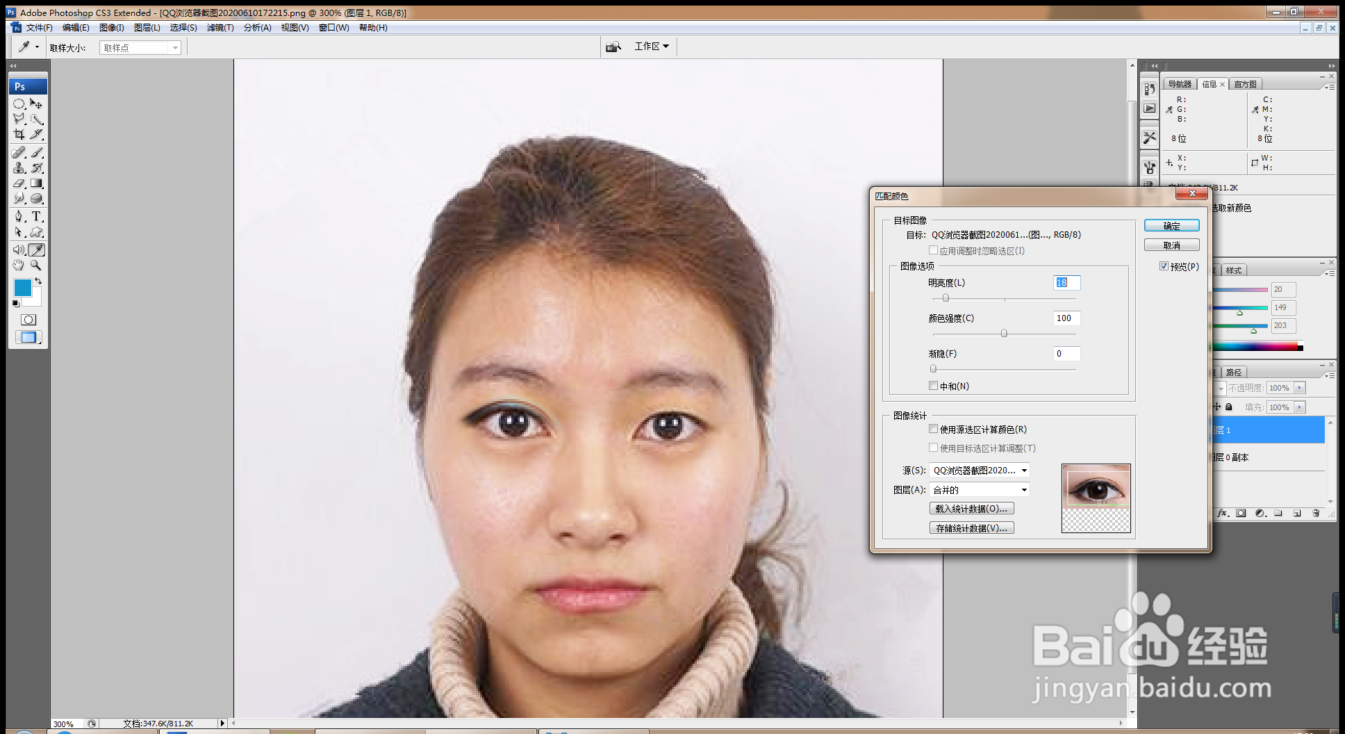Select the Clone Stamp tool
Viewport: 1345px width, 734px height.
[x=19, y=168]
